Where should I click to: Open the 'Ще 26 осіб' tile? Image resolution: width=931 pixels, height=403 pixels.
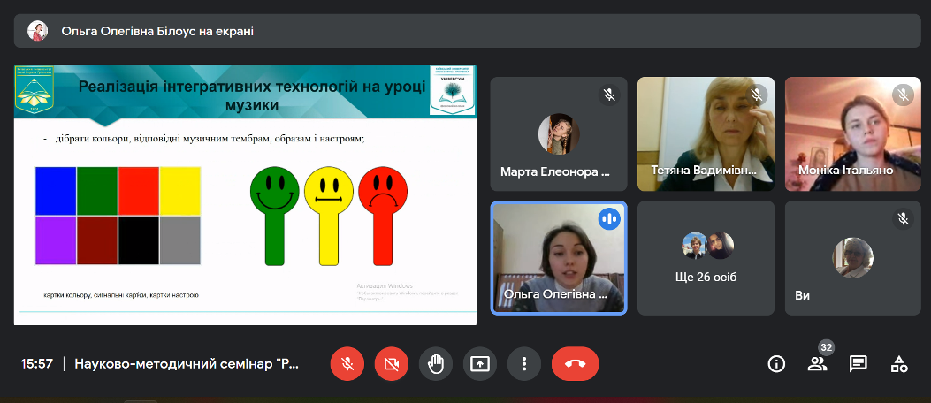tap(706, 257)
